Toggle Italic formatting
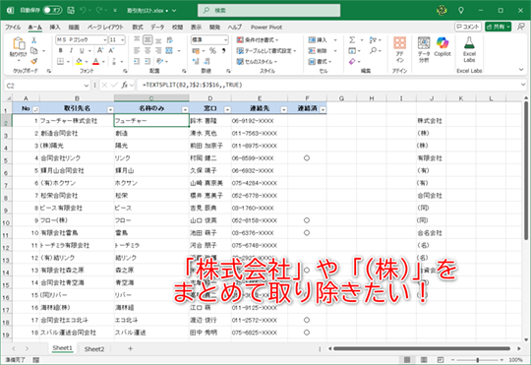This screenshot has height=365, width=531. pos(71,50)
